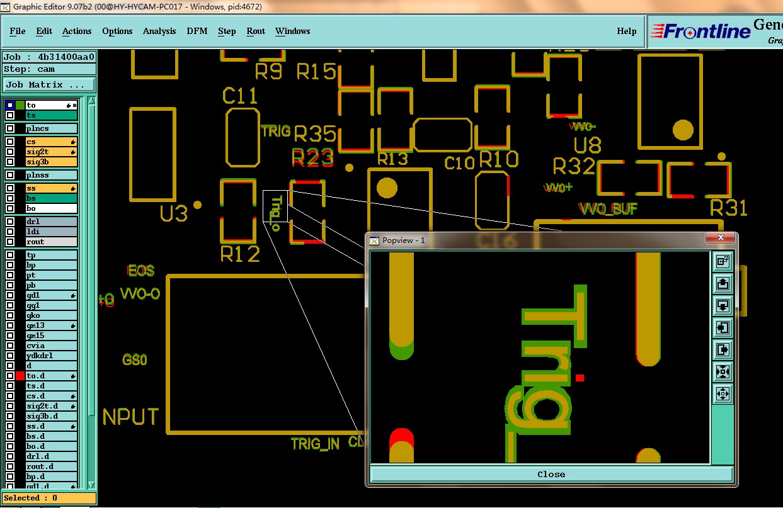
Task: Select the pt layer name
Action: click(52, 275)
